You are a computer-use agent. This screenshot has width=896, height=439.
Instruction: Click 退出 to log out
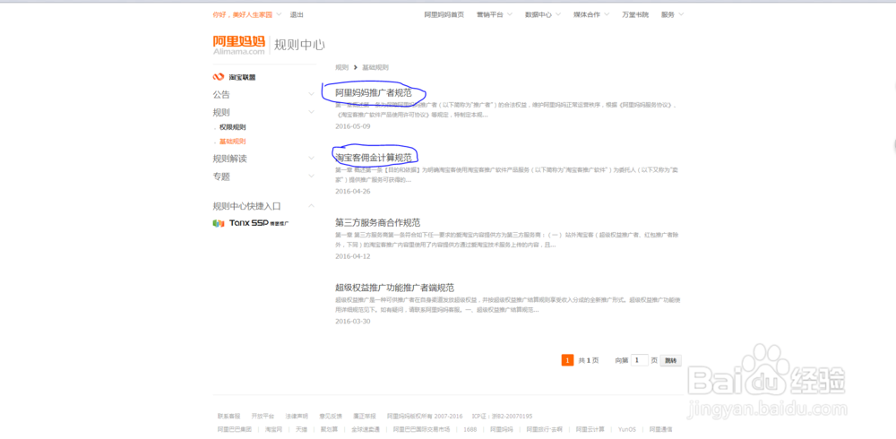pos(297,15)
